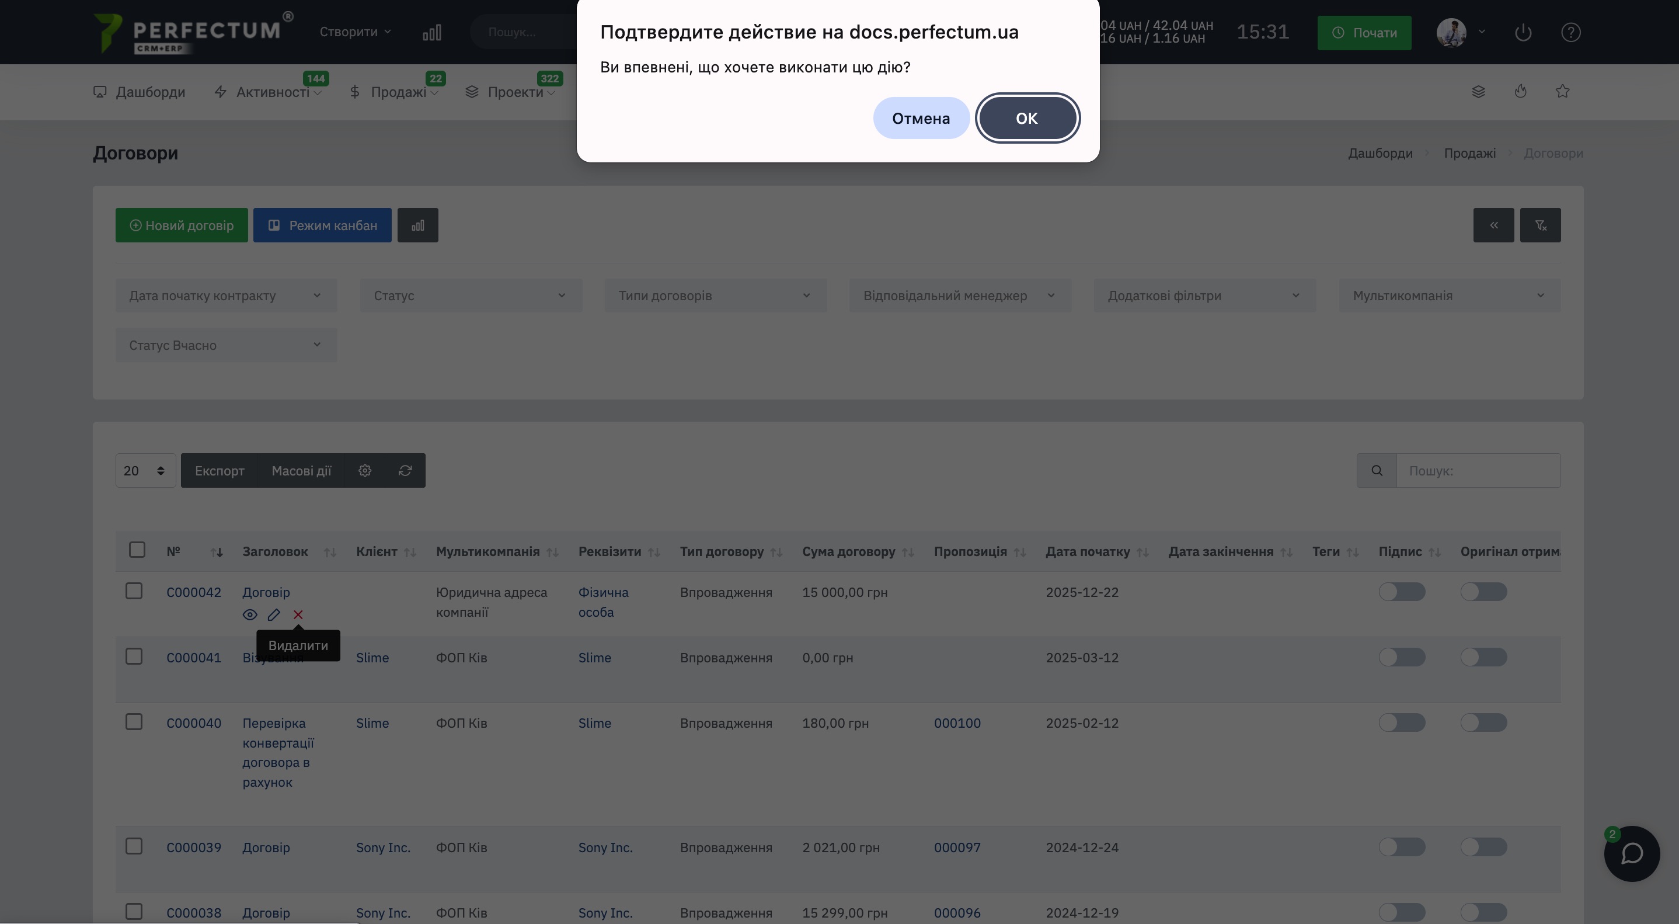Click the statistics chart button beside Режим канбан
Viewport: 1679px width, 924px height.
418,225
